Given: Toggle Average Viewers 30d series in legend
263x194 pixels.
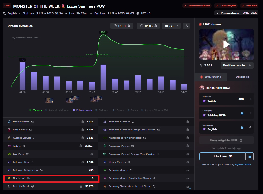Looking at the screenshot, I should (154, 110).
